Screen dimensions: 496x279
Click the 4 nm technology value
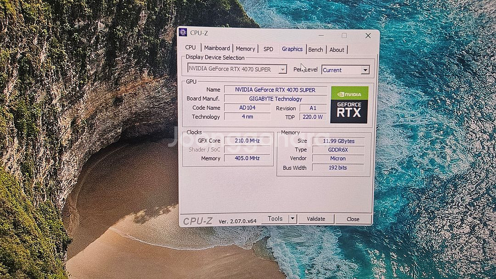[248, 117]
